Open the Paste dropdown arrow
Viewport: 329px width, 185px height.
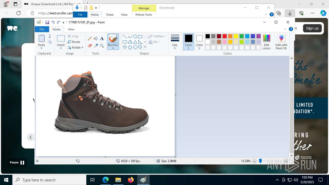41,48
